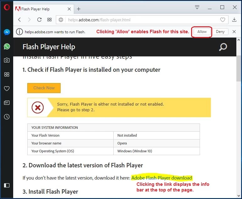The width and height of the screenshot is (242, 199).
Task: Click heading '3. Install Flash Player'
Action: coord(50,191)
